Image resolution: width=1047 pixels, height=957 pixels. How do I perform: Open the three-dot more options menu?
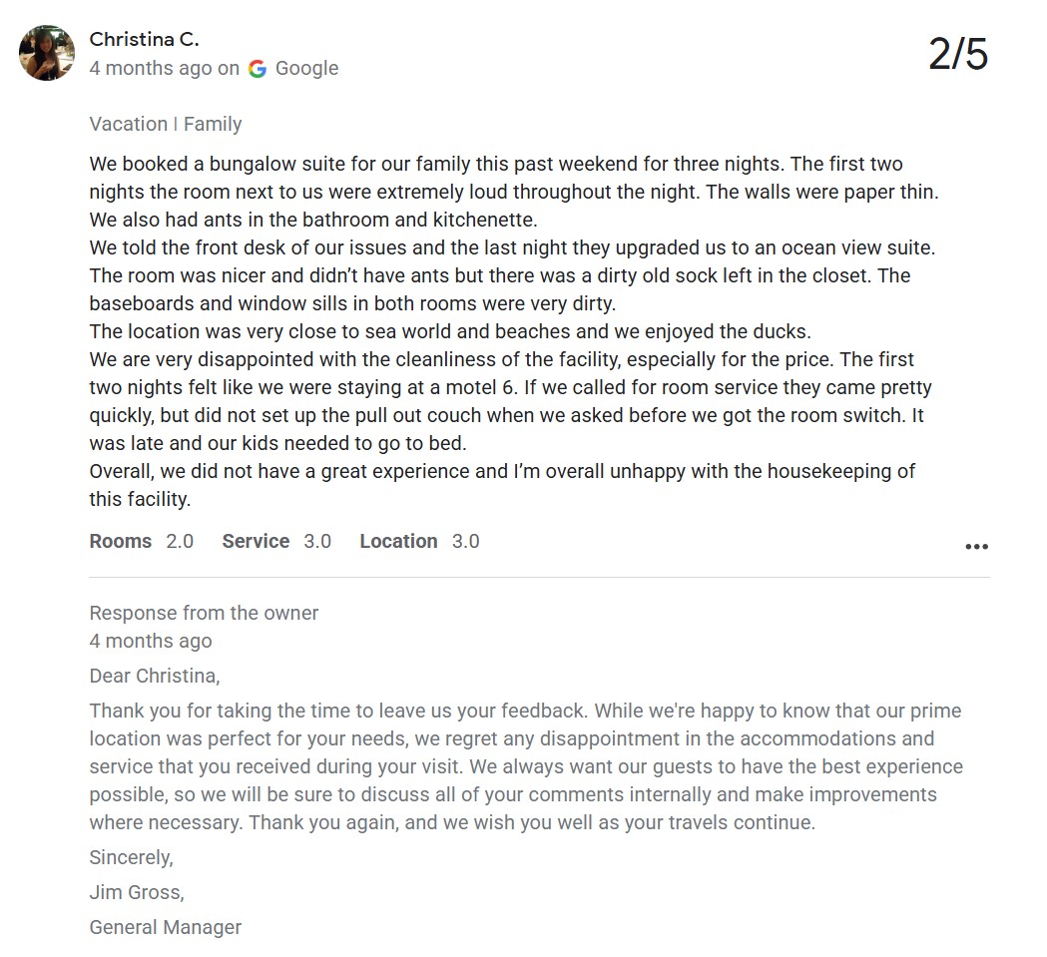pyautogui.click(x=976, y=546)
